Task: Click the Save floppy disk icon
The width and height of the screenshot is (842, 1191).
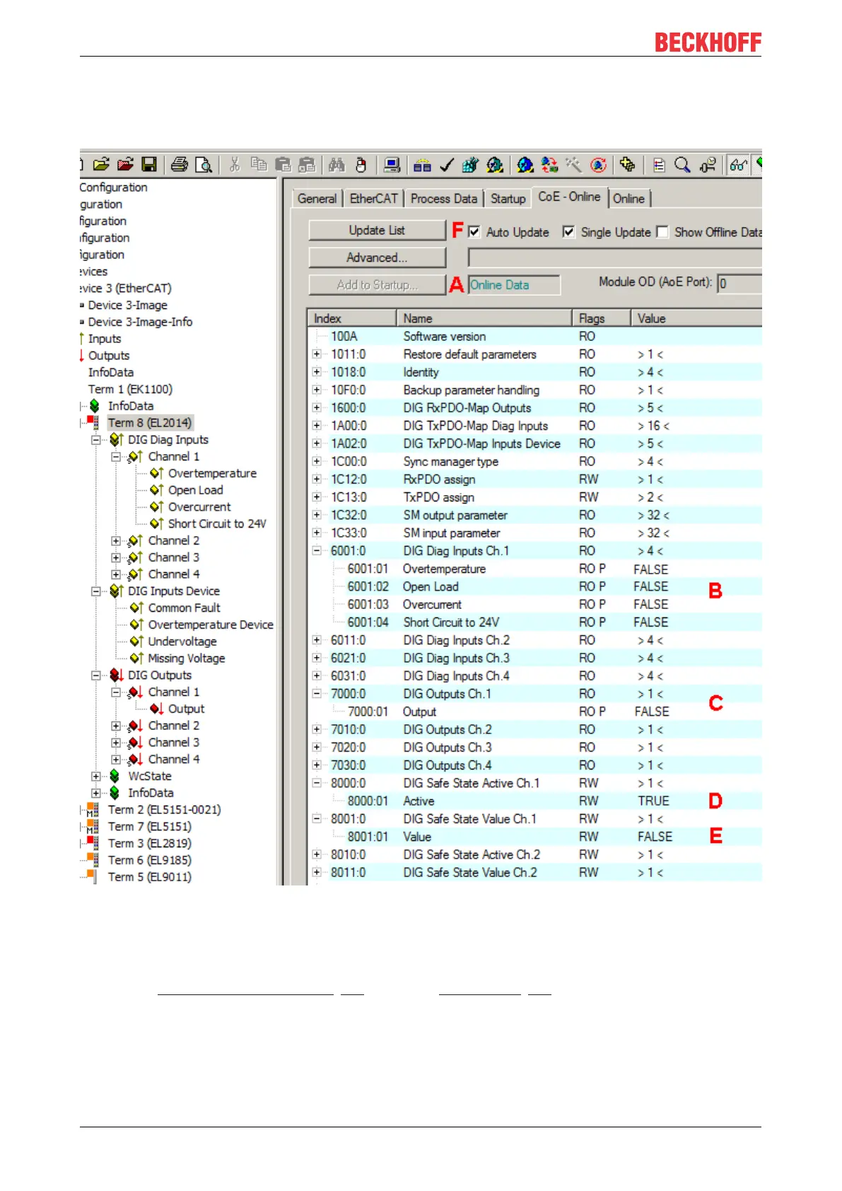Action: click(149, 165)
